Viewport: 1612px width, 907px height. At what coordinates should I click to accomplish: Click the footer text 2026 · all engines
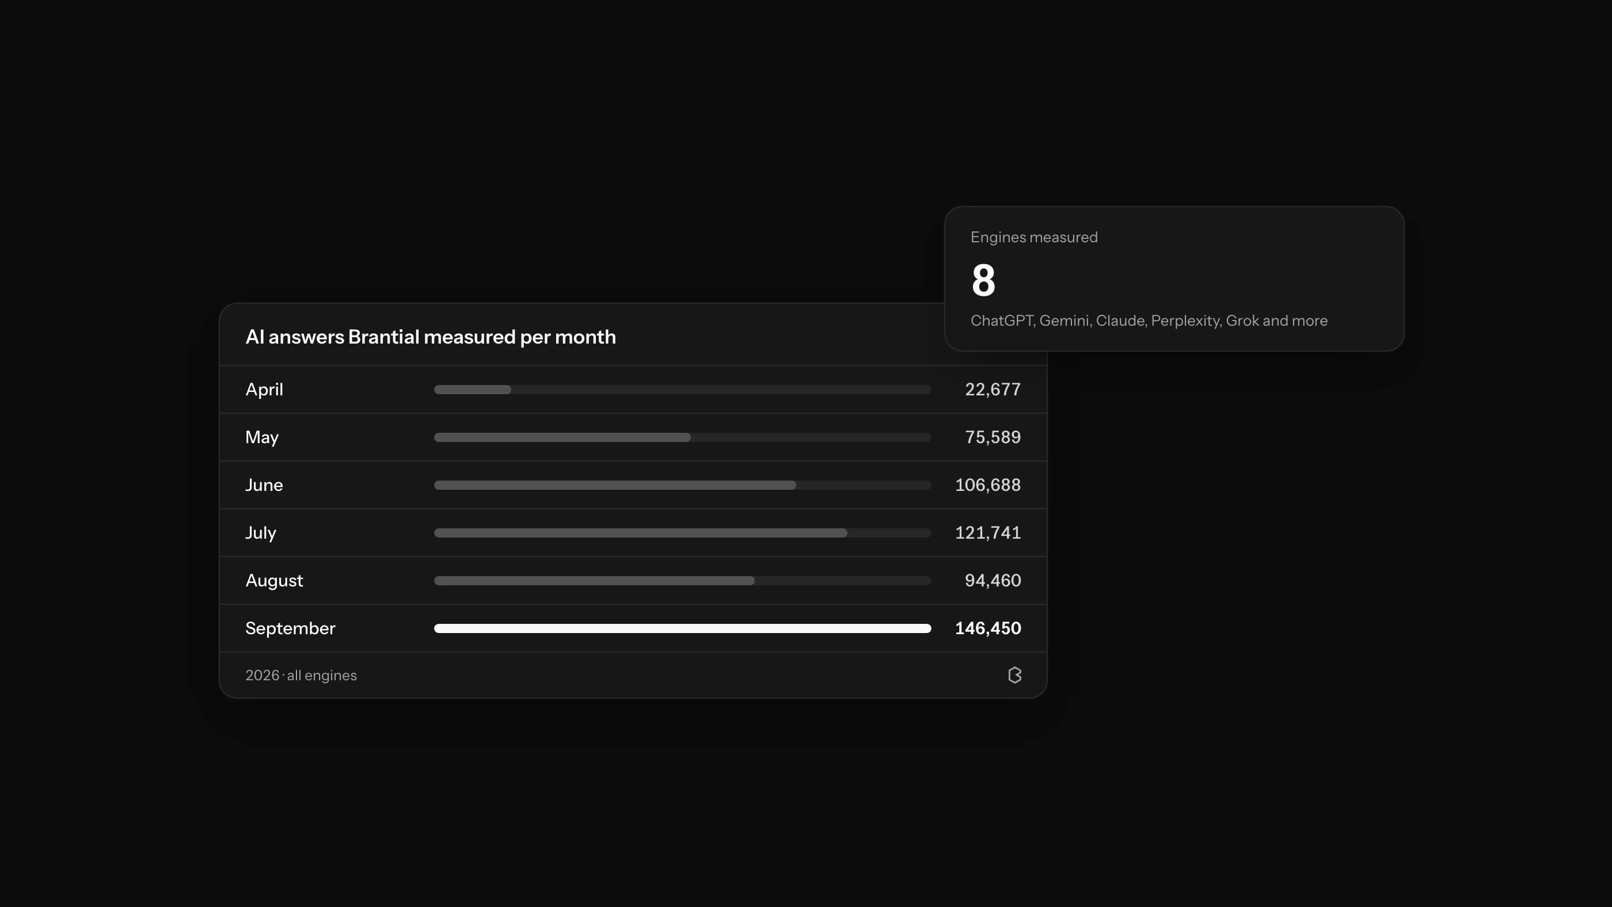301,676
